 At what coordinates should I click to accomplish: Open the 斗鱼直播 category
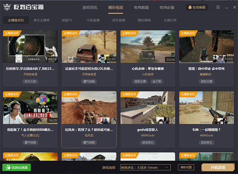click(93, 20)
